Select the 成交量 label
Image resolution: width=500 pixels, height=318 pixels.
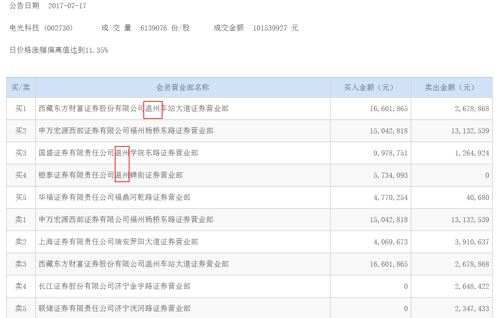pyautogui.click(x=116, y=28)
